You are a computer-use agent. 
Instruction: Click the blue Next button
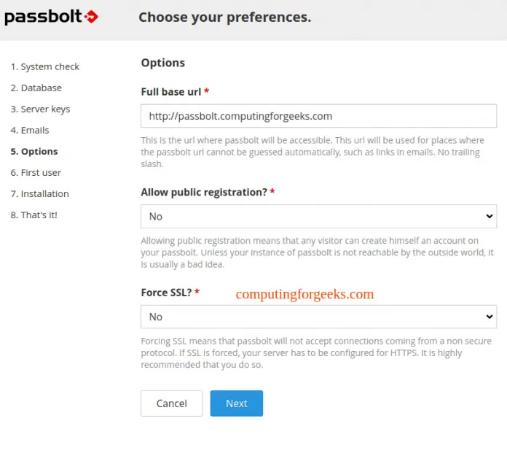pyautogui.click(x=236, y=404)
